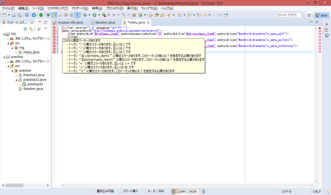Click the green power icon in toolbar

(x=41, y=15)
